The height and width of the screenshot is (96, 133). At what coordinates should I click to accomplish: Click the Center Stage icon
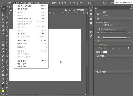coord(74,10)
